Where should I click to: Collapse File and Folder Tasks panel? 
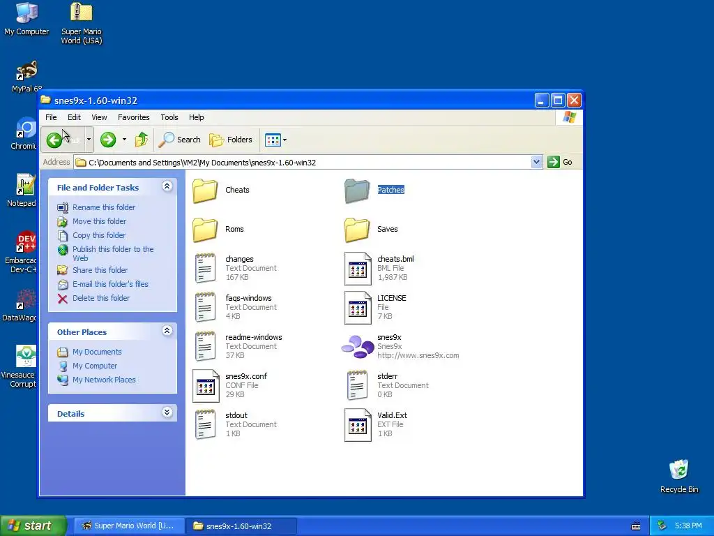tap(167, 186)
